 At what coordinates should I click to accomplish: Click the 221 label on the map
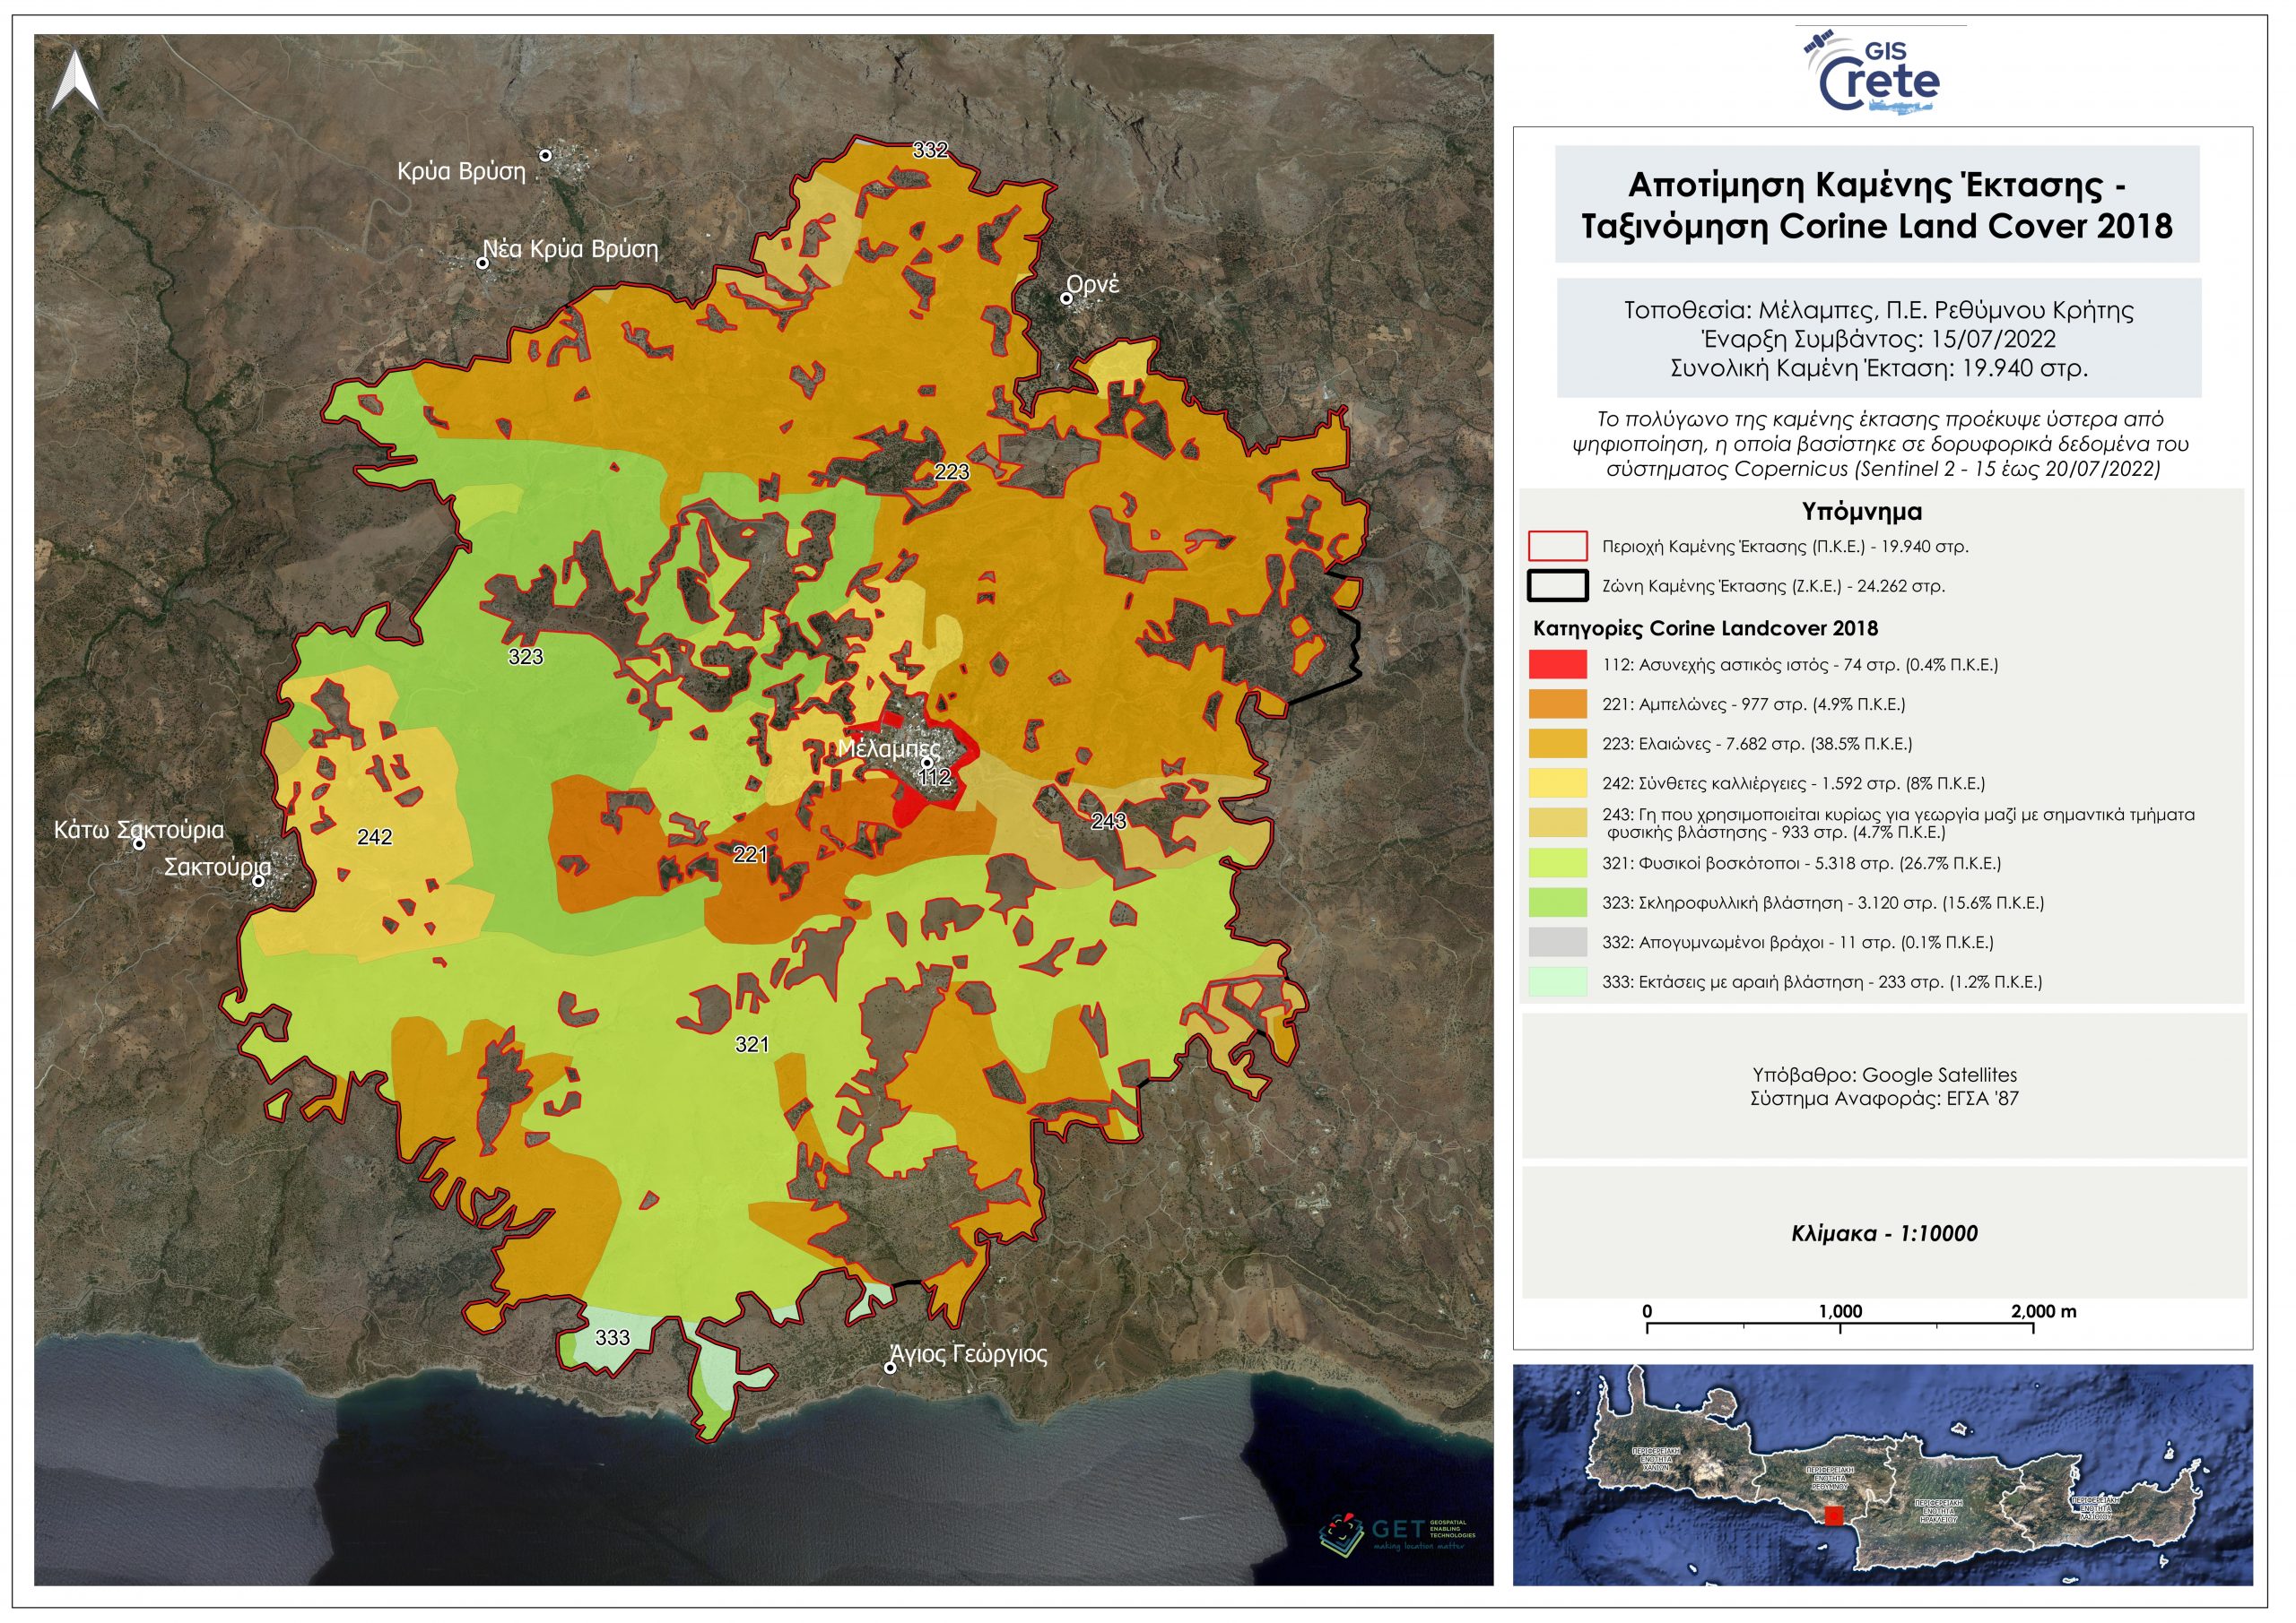(750, 854)
